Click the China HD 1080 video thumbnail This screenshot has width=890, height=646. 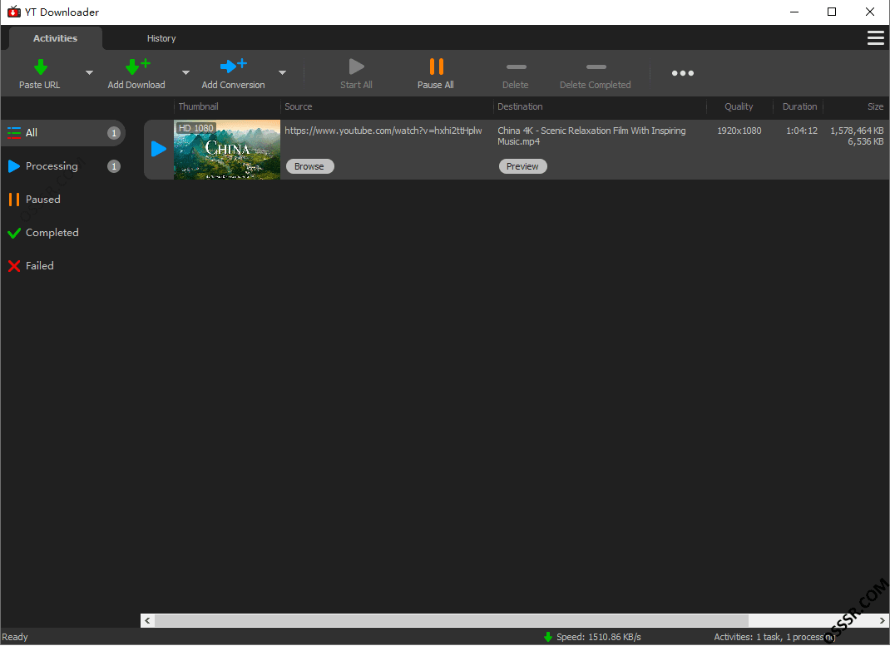tap(227, 150)
